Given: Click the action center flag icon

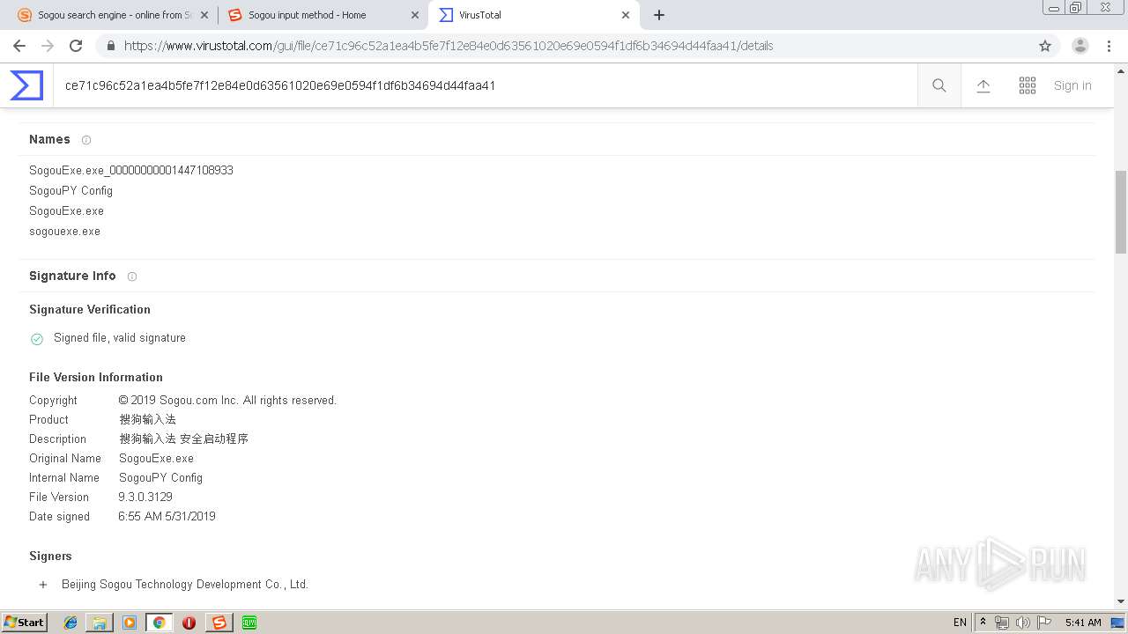Looking at the screenshot, I should point(1044,623).
